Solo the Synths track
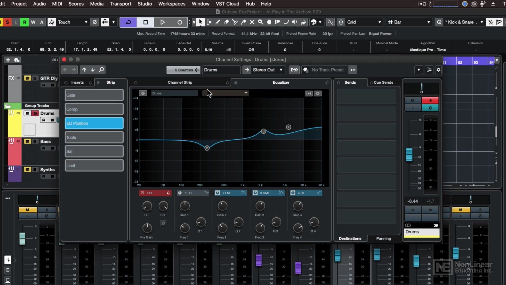Screen dimensions: 506x285 point(35,169)
